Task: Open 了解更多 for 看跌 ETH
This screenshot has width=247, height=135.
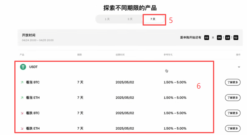Action: 233,128
